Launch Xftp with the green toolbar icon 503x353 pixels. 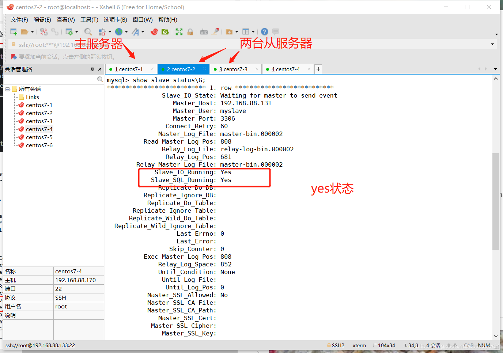click(165, 32)
